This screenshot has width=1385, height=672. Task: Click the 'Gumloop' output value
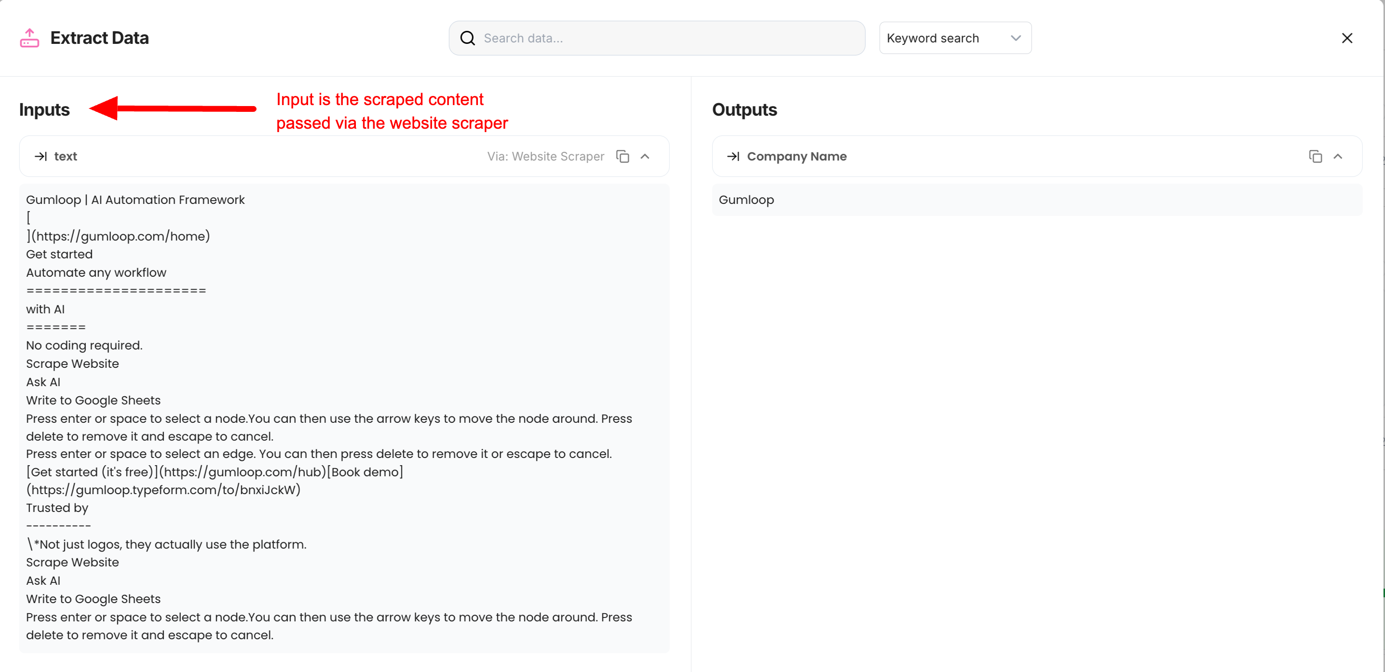[x=746, y=200]
